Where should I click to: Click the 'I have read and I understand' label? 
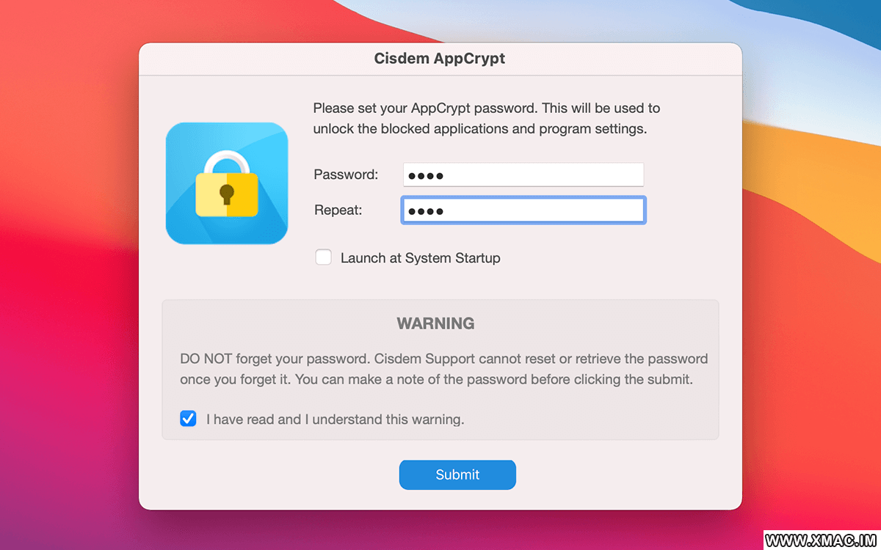(x=336, y=419)
